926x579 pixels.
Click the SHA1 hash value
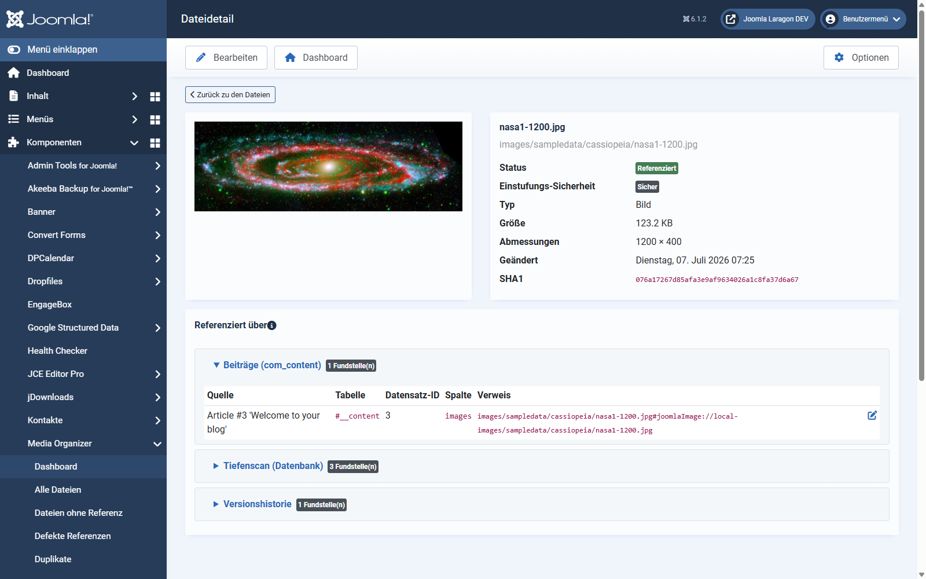pyautogui.click(x=717, y=280)
